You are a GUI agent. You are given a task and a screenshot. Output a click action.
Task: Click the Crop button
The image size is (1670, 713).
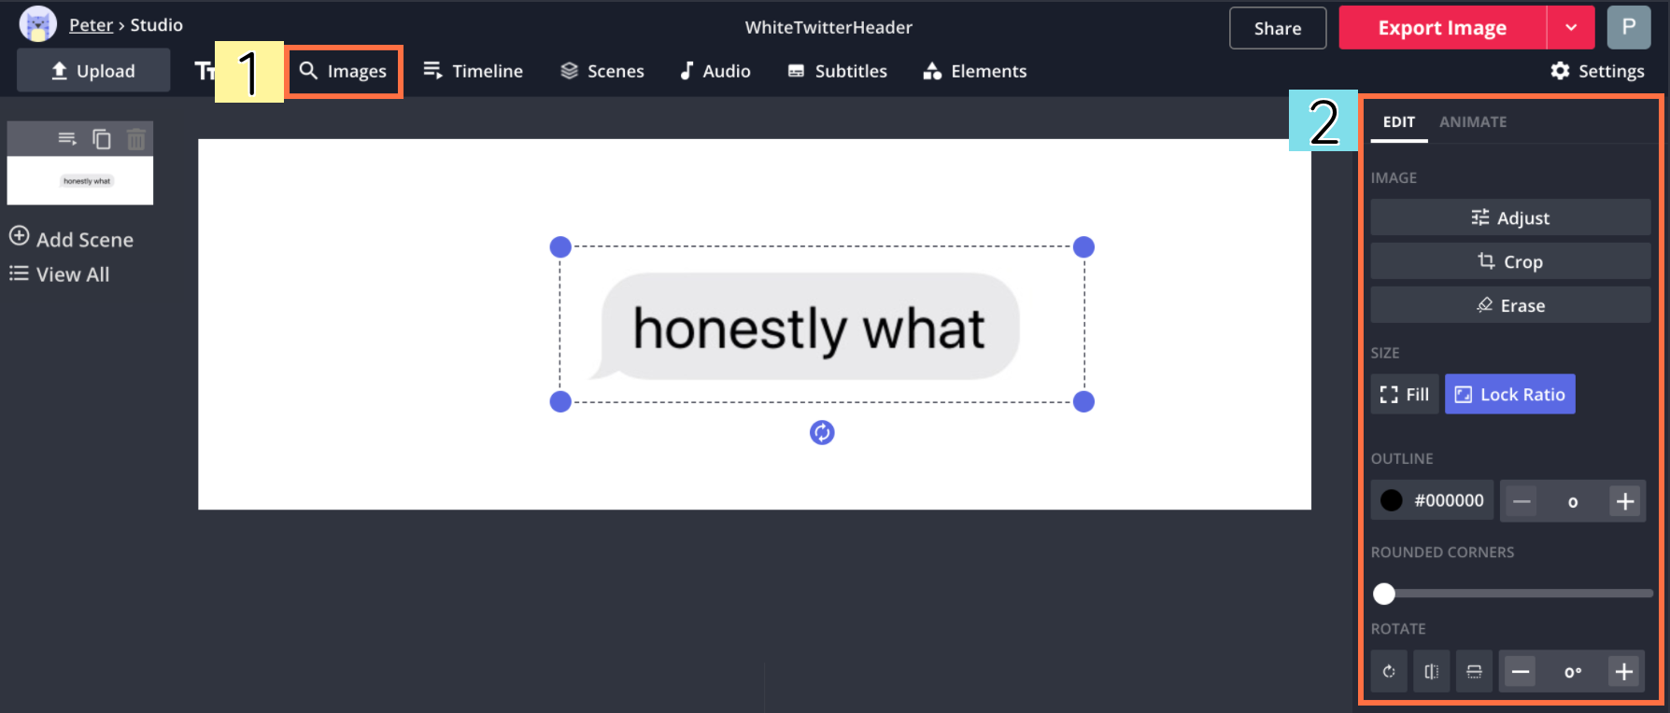[1509, 261]
